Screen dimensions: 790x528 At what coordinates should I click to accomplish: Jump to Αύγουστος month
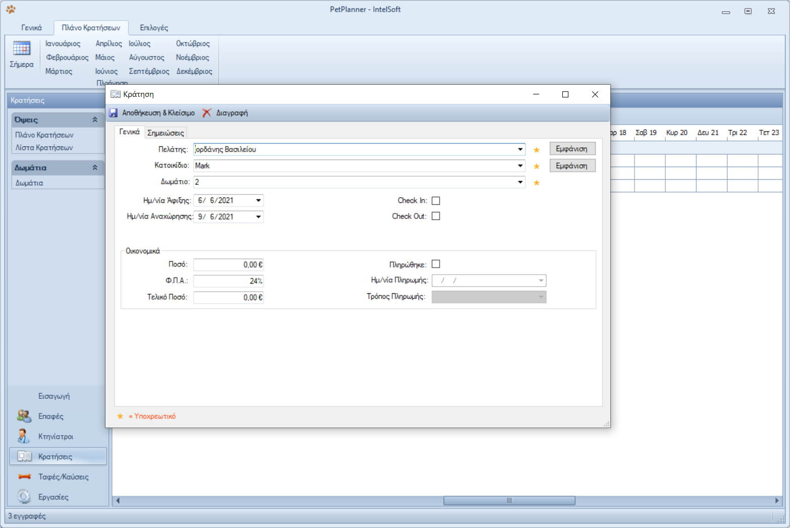(146, 58)
